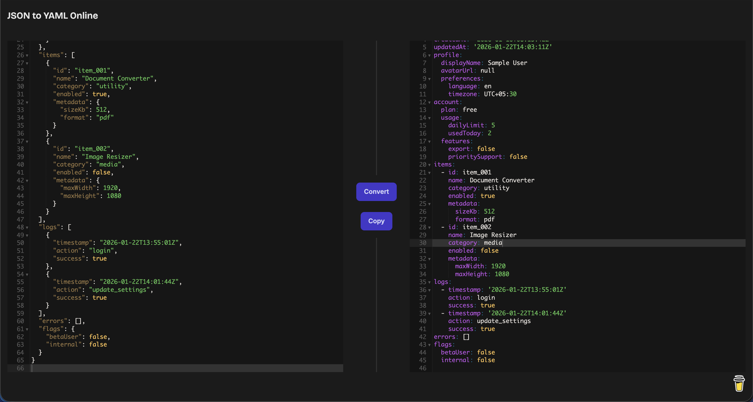Fold the account section in YAML output

(x=430, y=103)
